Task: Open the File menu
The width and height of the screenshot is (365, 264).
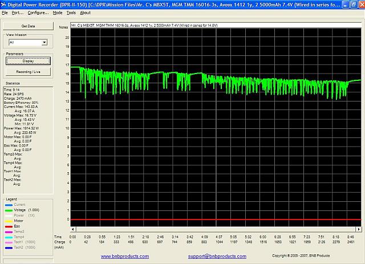Action: click(x=5, y=12)
